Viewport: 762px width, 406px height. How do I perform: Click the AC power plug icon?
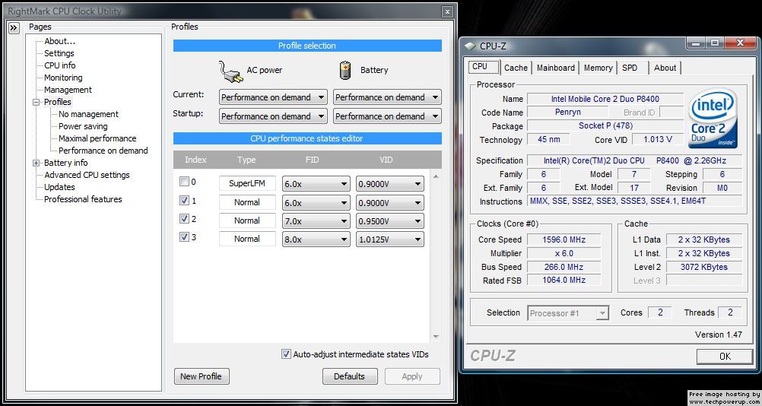[x=230, y=71]
